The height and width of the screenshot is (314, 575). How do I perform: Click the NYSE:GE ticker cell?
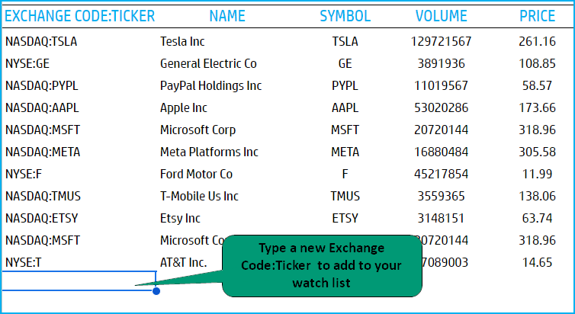[27, 64]
